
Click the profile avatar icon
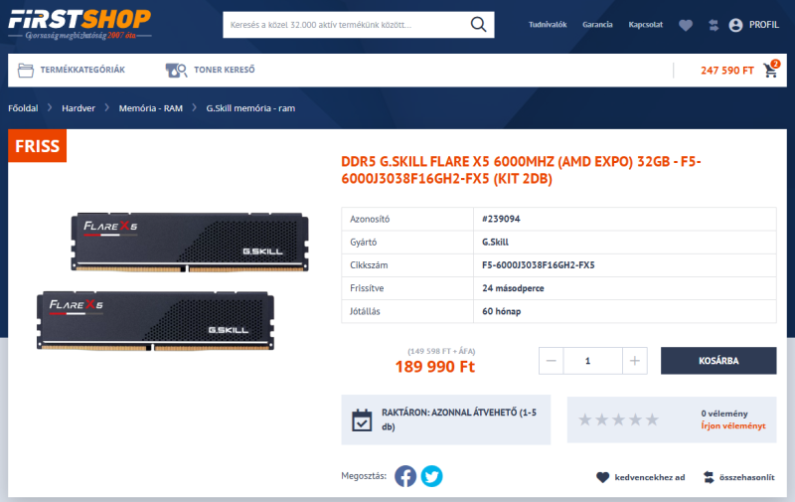click(x=735, y=25)
